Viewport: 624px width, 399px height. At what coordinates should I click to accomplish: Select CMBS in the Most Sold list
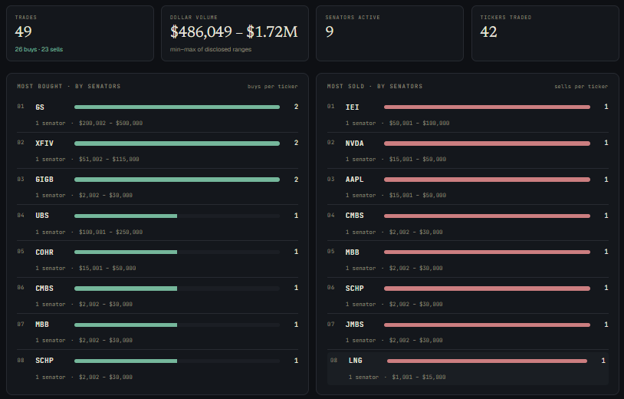click(468, 223)
